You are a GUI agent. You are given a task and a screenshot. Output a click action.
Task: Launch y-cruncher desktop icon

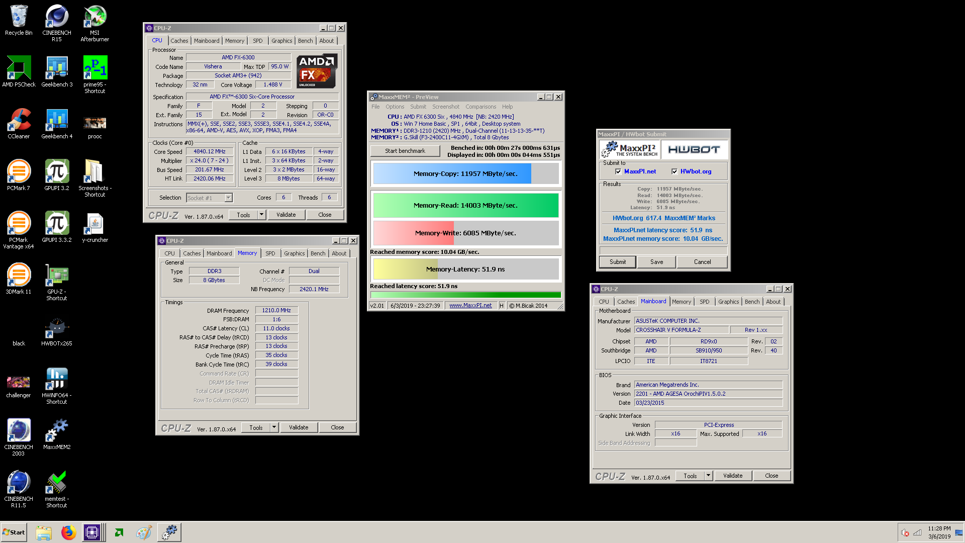(x=94, y=227)
